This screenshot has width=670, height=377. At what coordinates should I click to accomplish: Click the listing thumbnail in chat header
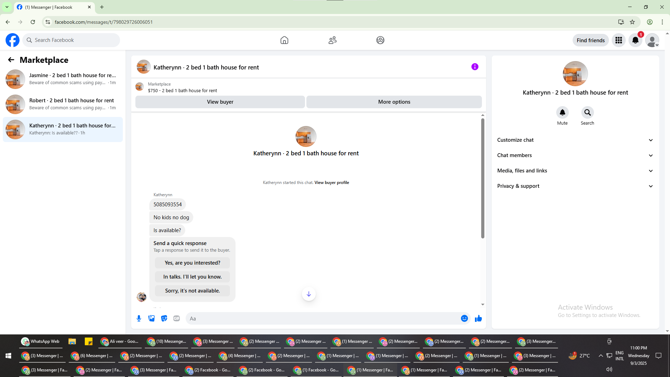tap(143, 67)
